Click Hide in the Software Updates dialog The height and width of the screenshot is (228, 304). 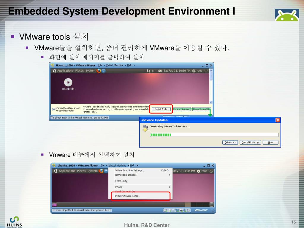pos(270,142)
